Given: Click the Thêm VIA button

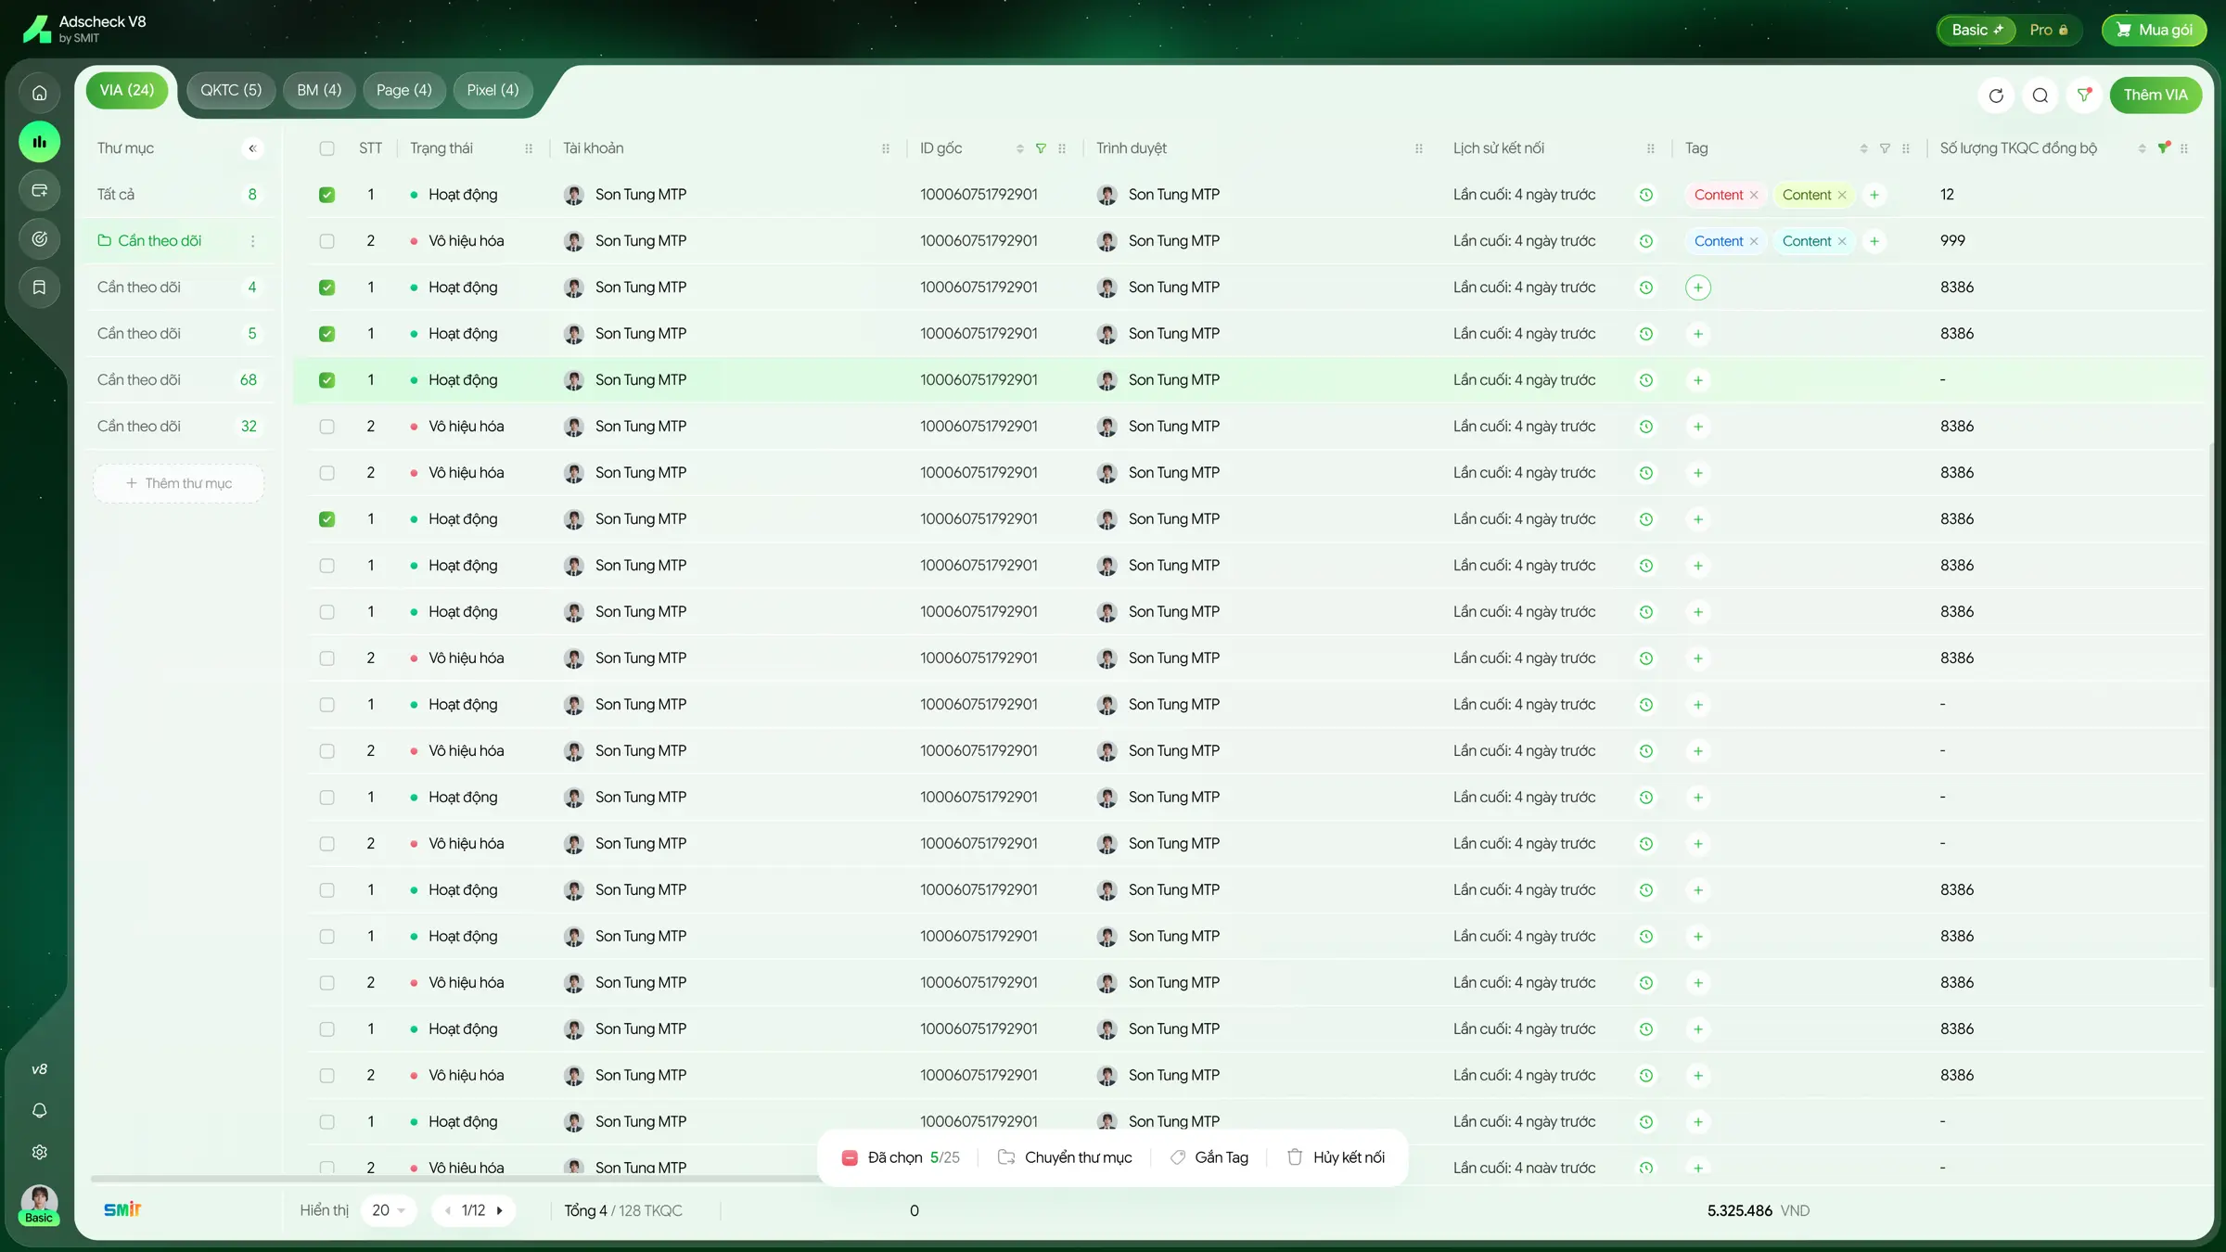Looking at the screenshot, I should [x=2156, y=95].
